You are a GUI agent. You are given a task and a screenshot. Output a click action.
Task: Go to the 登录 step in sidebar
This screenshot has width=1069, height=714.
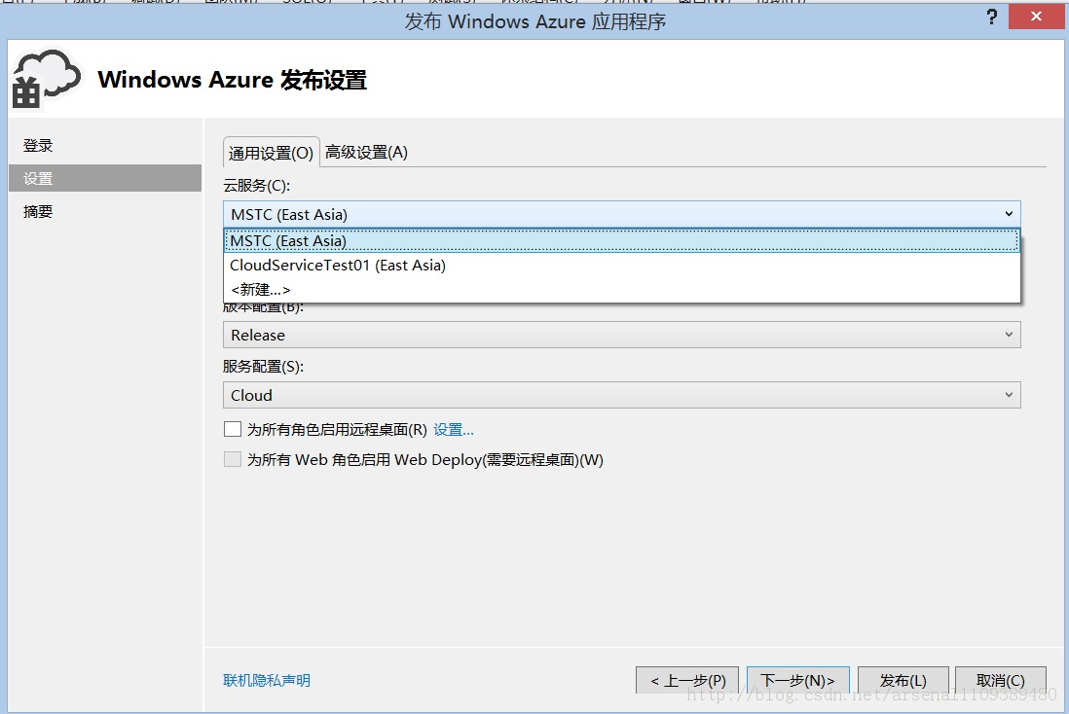click(38, 145)
